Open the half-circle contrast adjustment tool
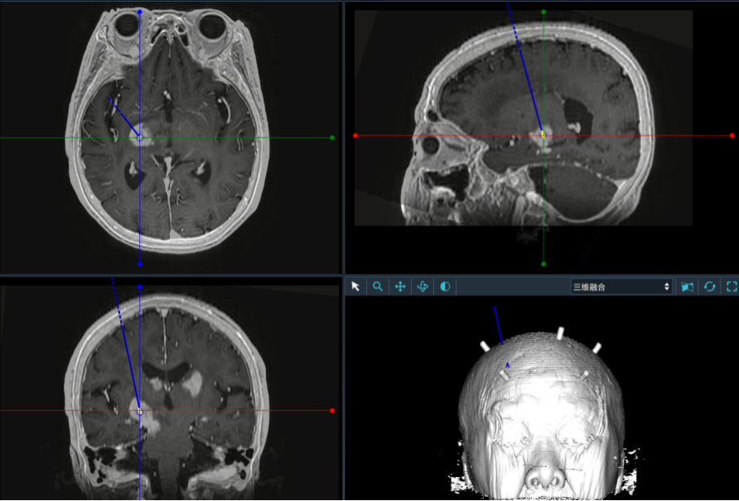The image size is (739, 501). tap(445, 286)
